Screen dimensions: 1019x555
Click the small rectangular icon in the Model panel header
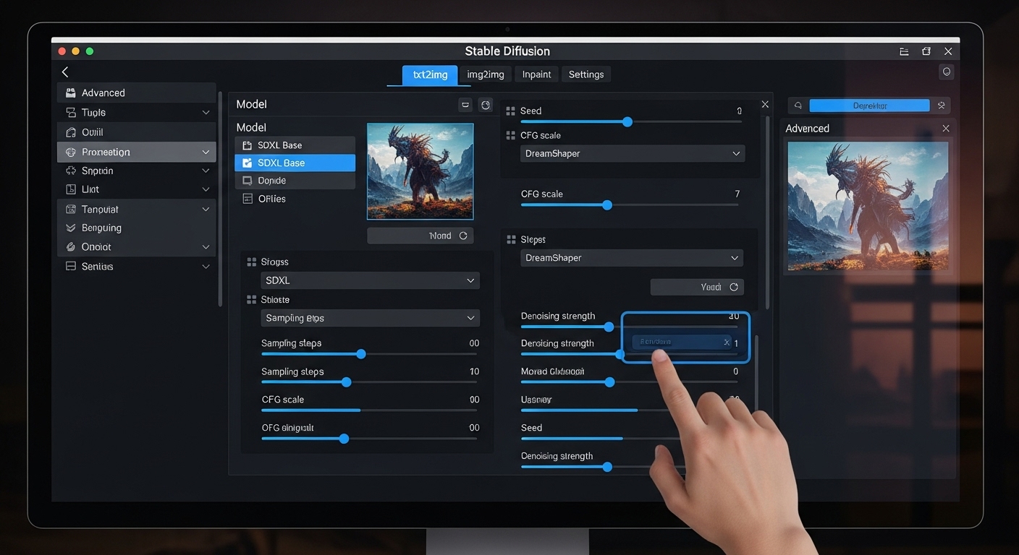(x=465, y=105)
